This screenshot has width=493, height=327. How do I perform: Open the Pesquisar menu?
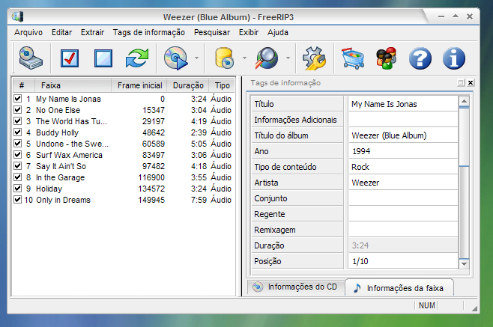tap(212, 32)
